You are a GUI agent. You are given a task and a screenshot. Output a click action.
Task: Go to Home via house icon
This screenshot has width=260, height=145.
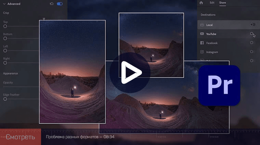(201, 3)
